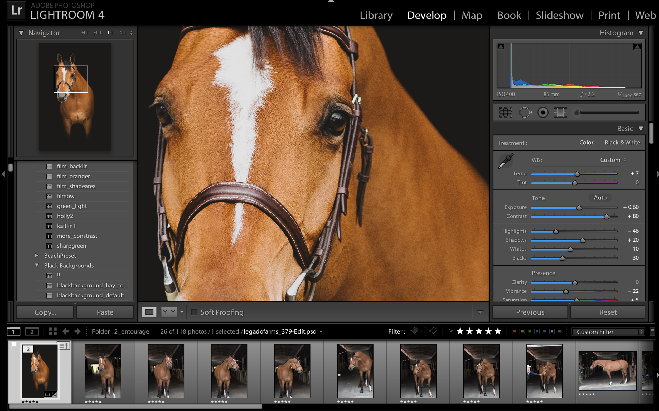Toggle the red color label filter
659x411 pixels.
(x=515, y=331)
